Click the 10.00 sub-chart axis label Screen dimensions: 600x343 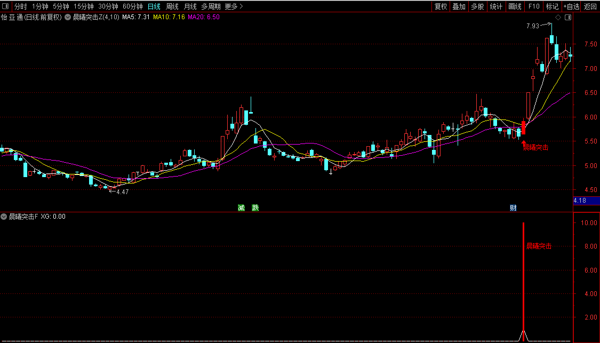[589, 223]
